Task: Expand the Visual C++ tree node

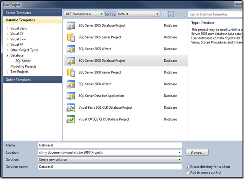Action: (x=7, y=39)
